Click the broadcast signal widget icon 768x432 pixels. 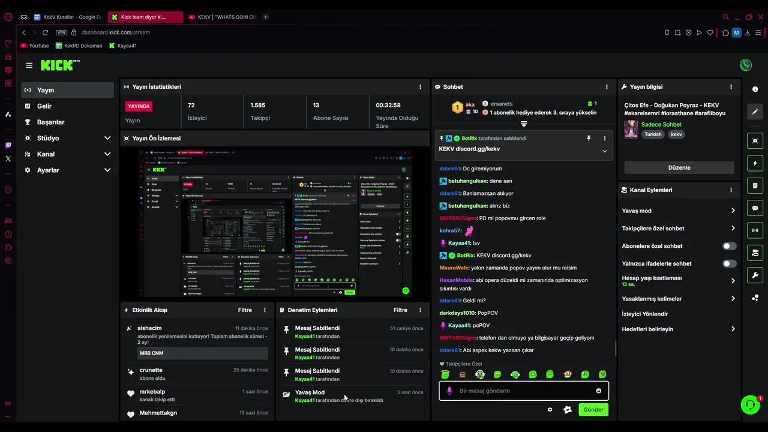(755, 230)
